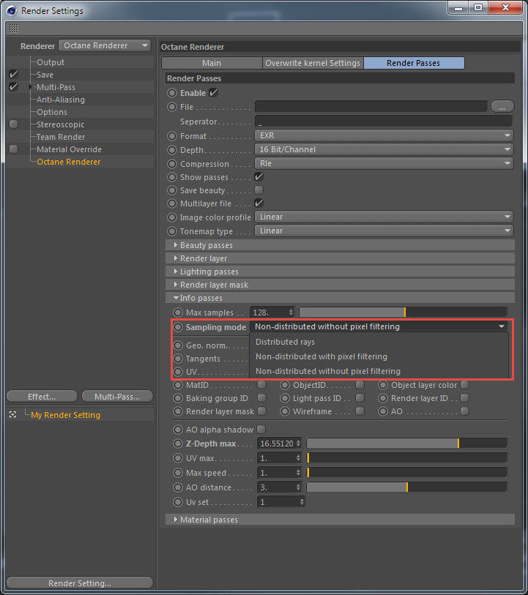Enable the ObjectID pass checkbox
The height and width of the screenshot is (595, 528).
[x=360, y=385]
